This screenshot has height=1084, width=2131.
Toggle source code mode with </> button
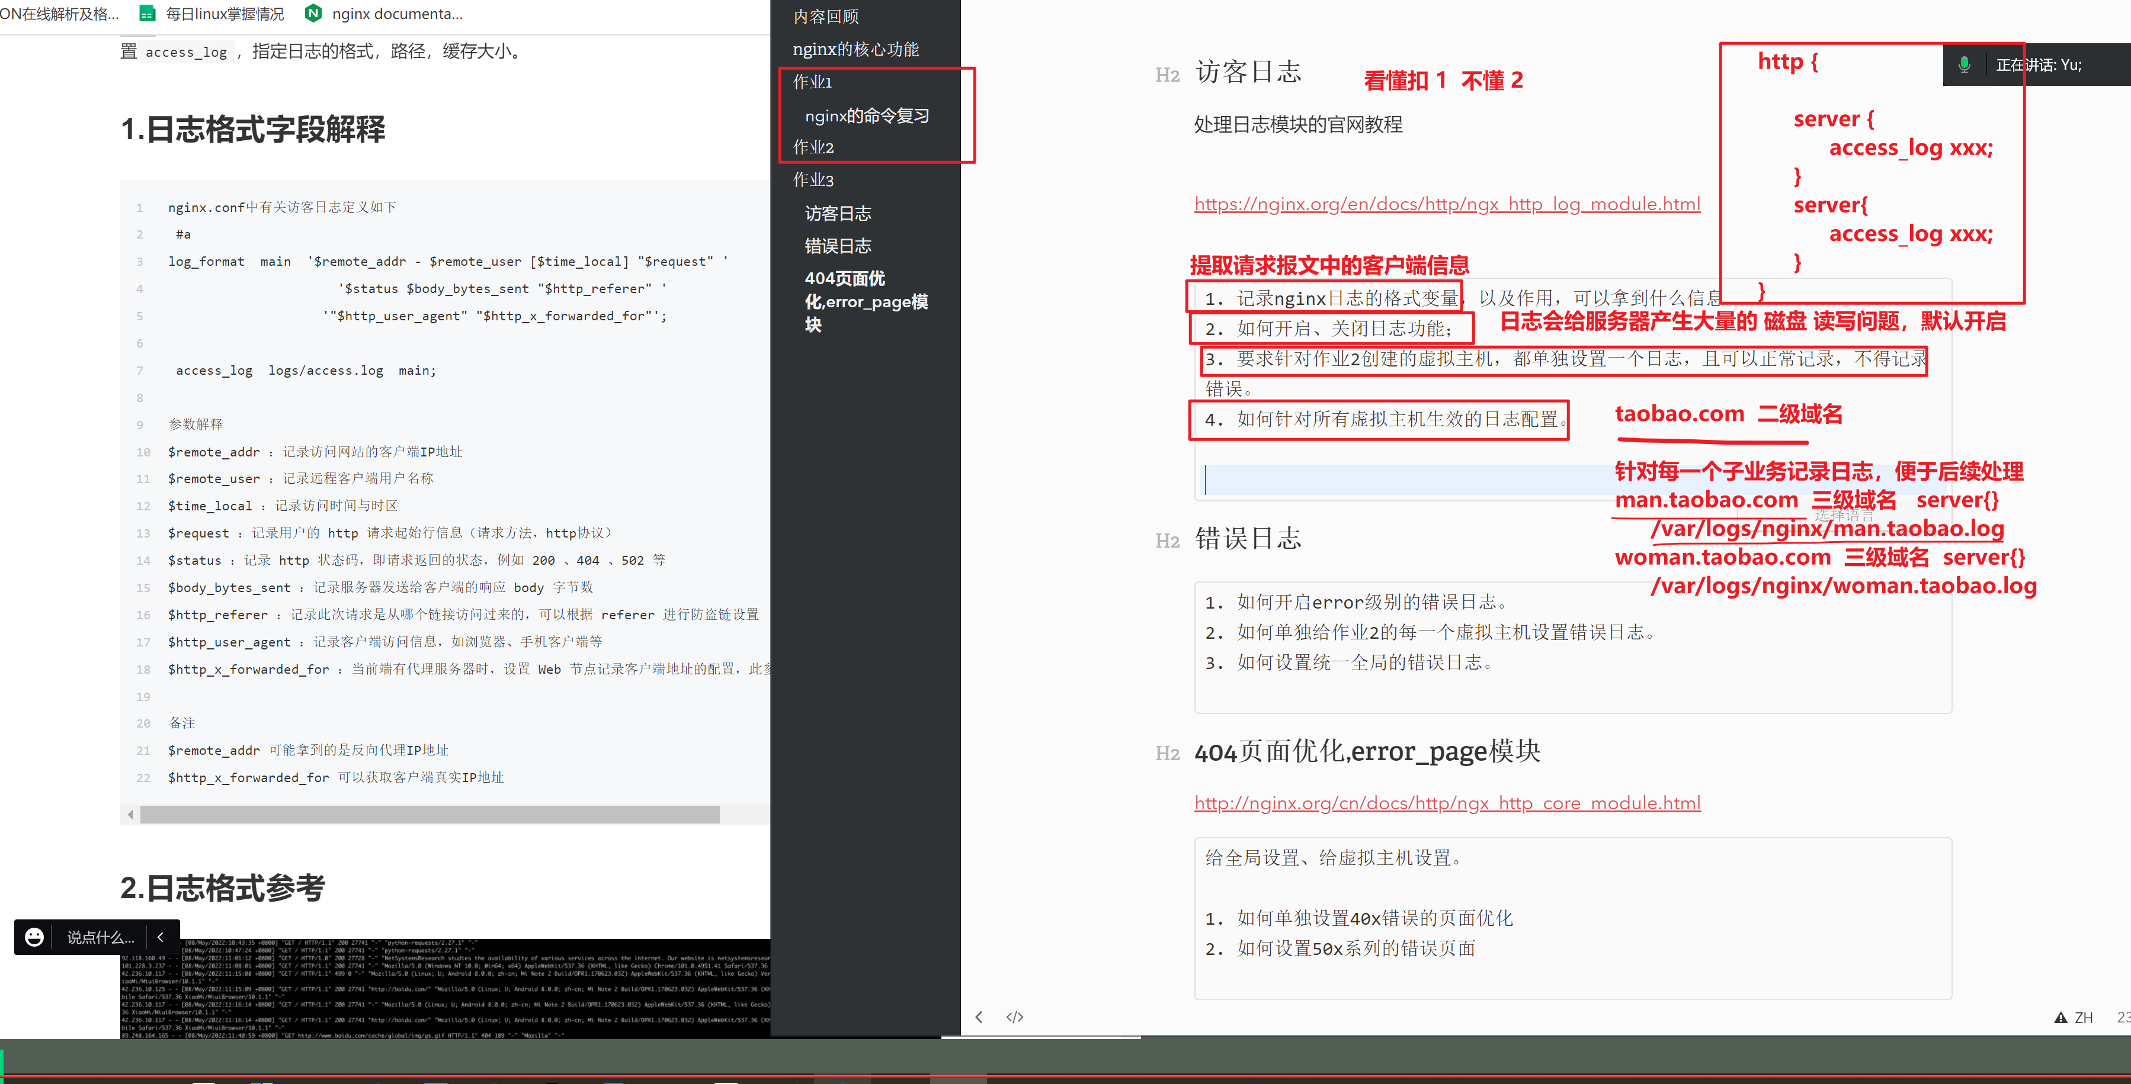point(1014,1017)
